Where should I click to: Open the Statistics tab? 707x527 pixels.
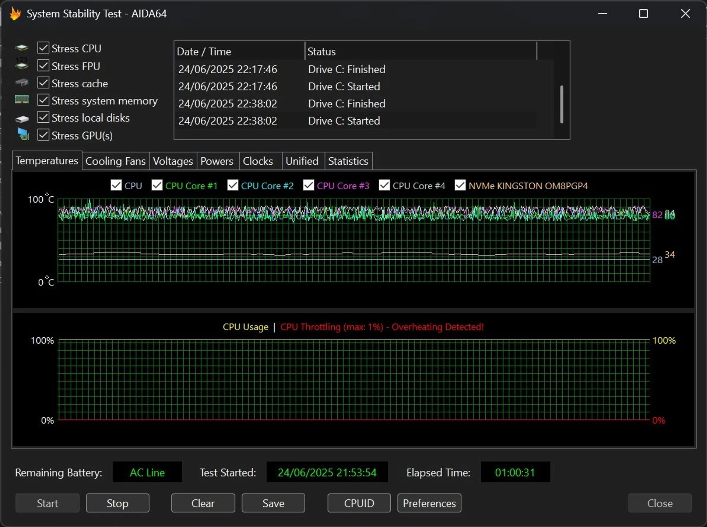pos(348,161)
